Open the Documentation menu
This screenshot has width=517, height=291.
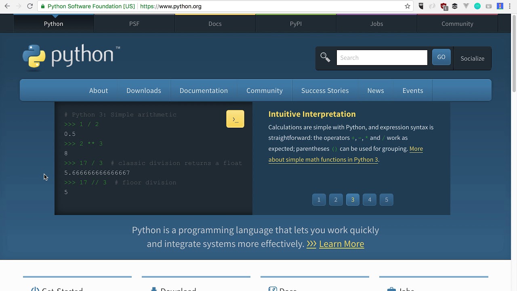pyautogui.click(x=204, y=91)
